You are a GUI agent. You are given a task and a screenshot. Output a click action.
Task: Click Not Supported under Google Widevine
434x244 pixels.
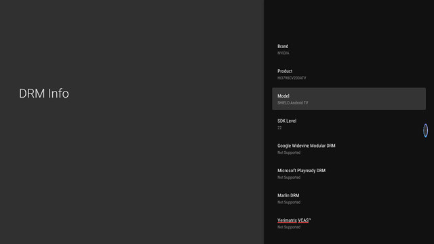coord(289,152)
